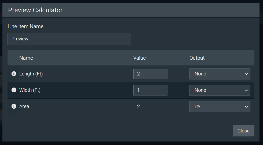Click the Preview Calculator dialog title
Screen dimensions: 263x145
click(35, 10)
